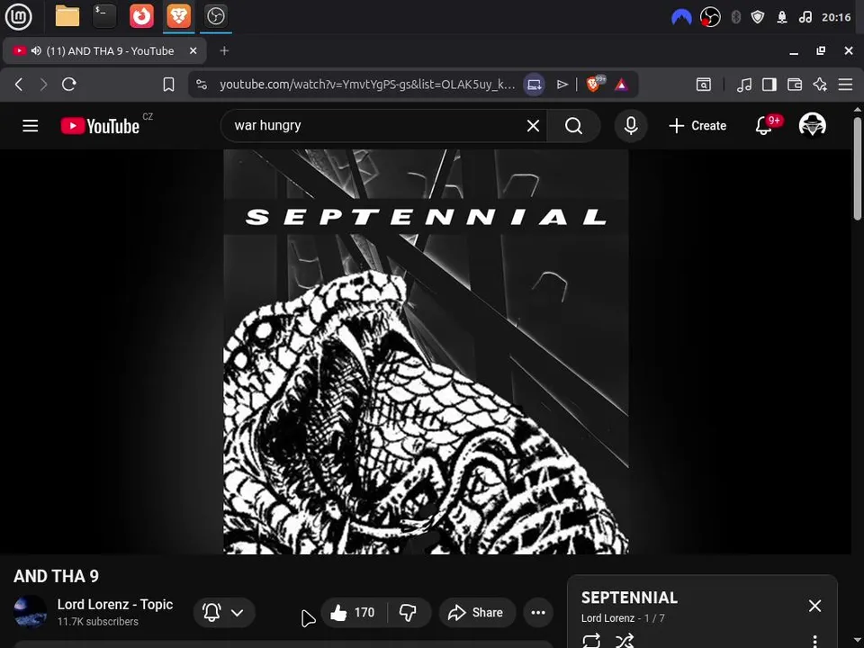
Task: Toggle loop playlist
Action: 591,641
